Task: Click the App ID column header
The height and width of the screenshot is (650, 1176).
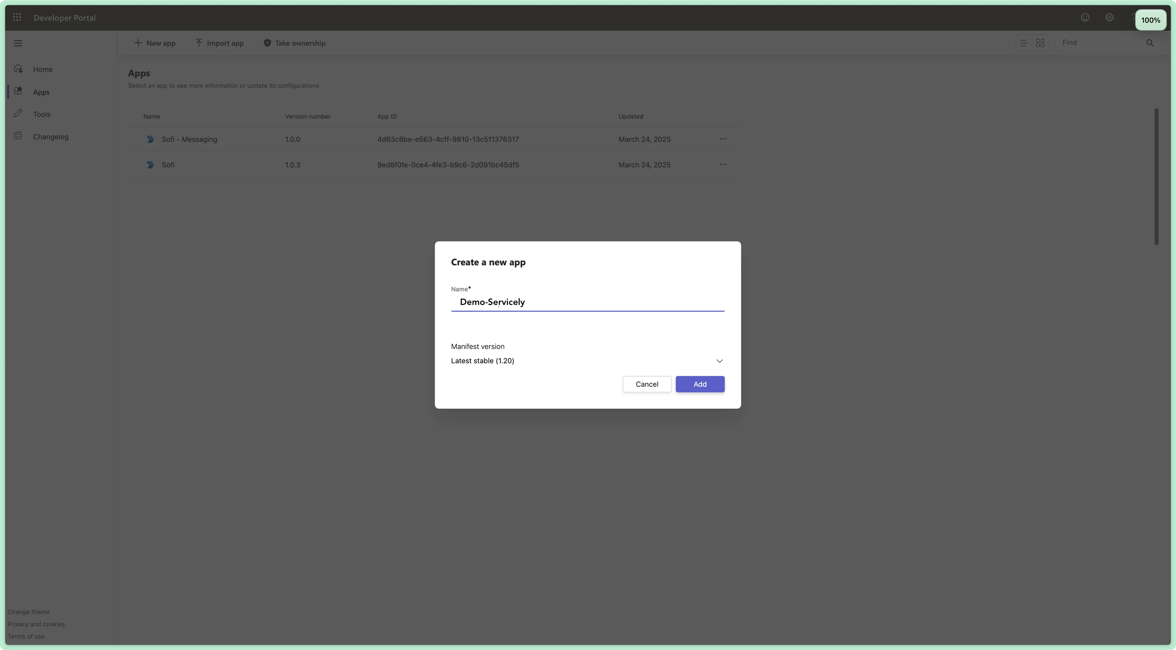Action: [387, 117]
